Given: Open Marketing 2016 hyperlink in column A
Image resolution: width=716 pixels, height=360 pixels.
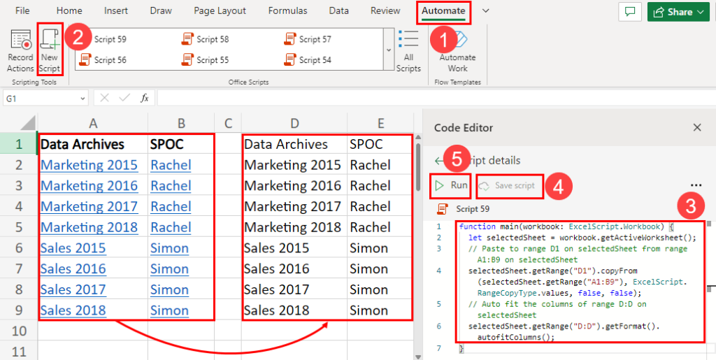Looking at the screenshot, I should (x=89, y=186).
